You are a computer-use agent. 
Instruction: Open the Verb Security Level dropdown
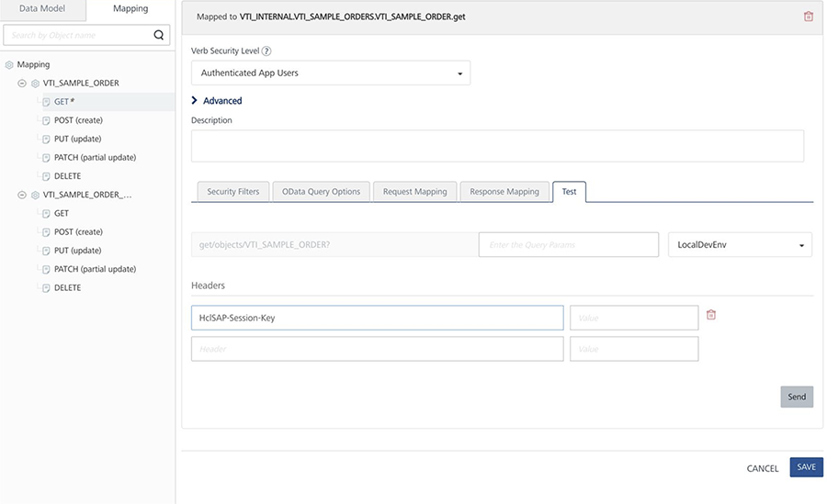click(331, 73)
